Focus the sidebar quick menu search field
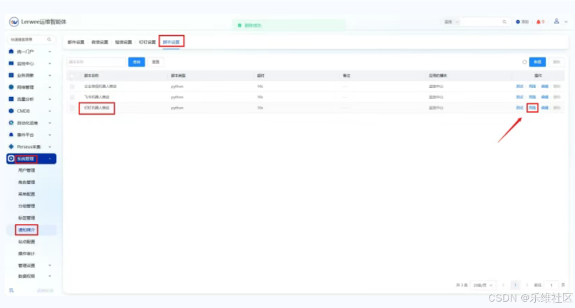 [x=31, y=40]
